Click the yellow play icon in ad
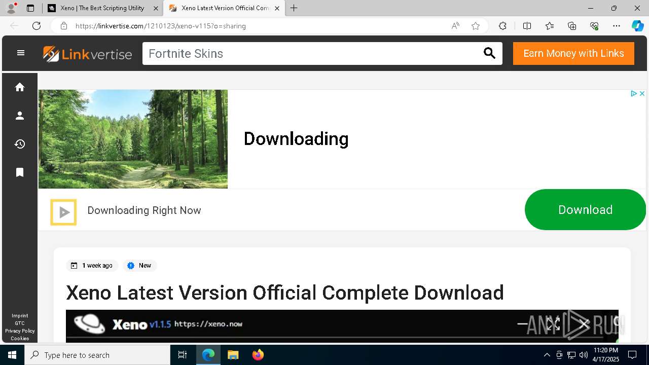Viewport: 649px width, 365px height. pyautogui.click(x=63, y=212)
